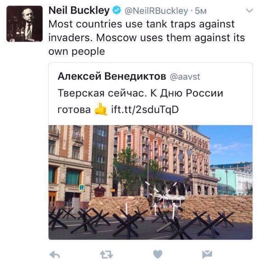Viewport: 259px width, 261px height.
Task: Click the Neil Buckley display name
Action: (x=79, y=11)
